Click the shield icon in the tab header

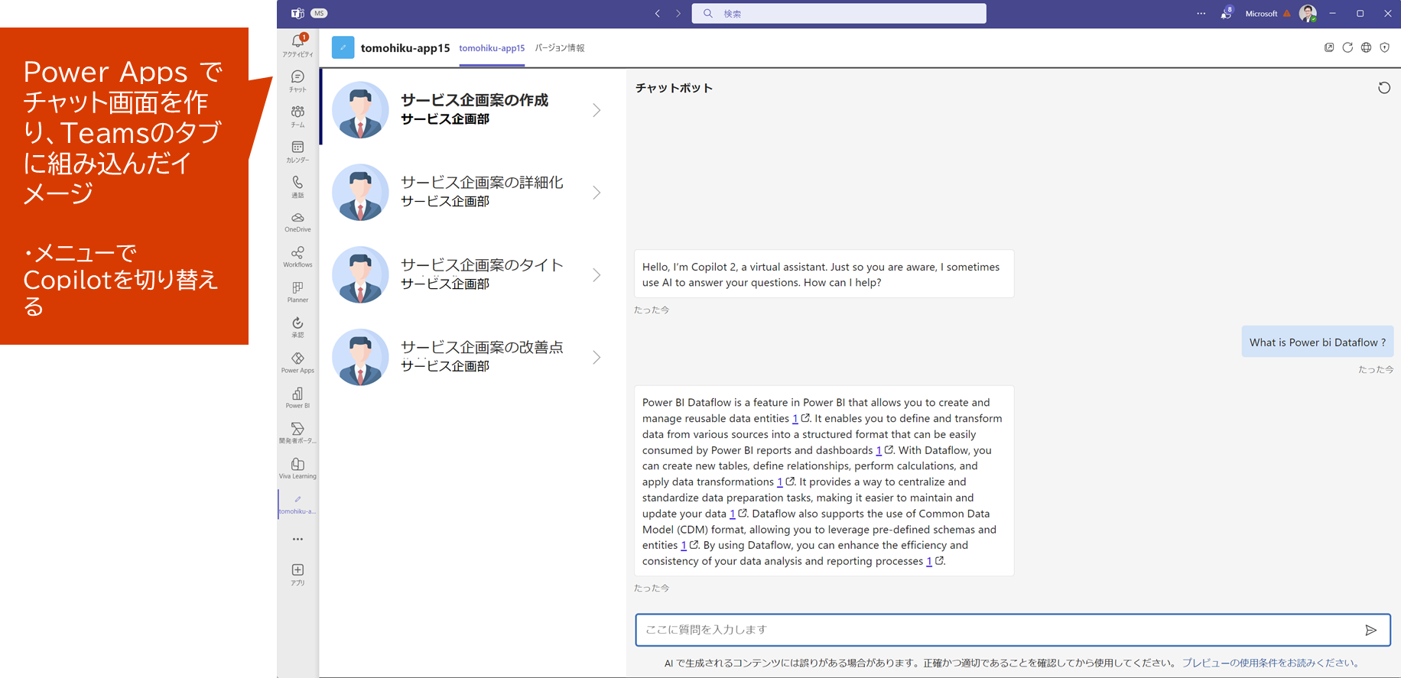pos(1384,47)
